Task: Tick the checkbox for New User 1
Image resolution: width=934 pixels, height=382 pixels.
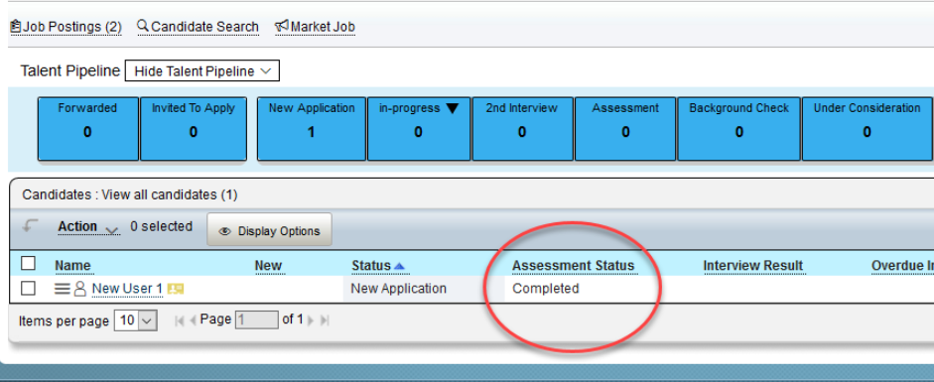Action: pos(28,289)
